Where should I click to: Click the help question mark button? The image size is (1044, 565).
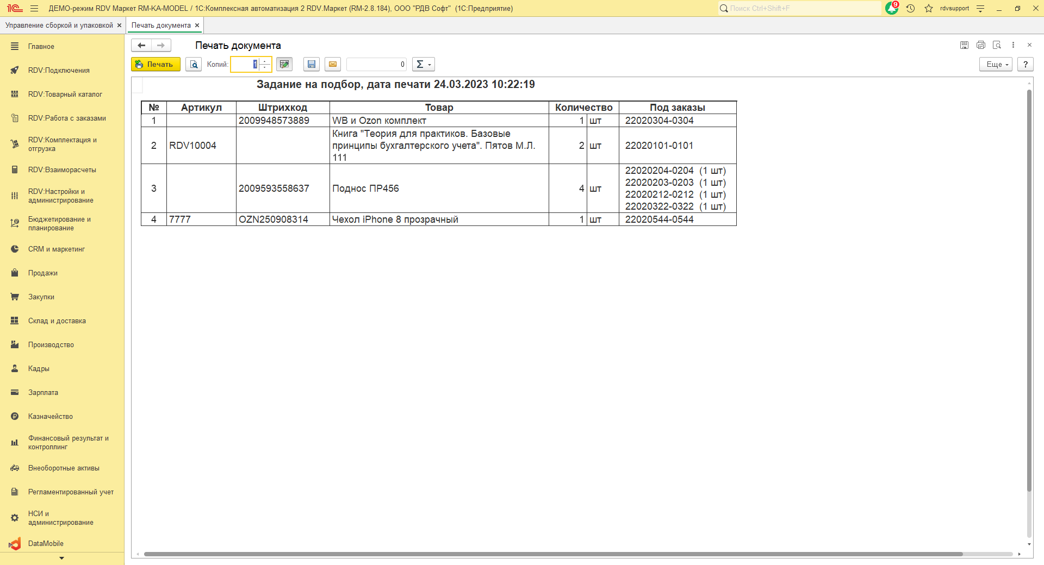(1026, 64)
